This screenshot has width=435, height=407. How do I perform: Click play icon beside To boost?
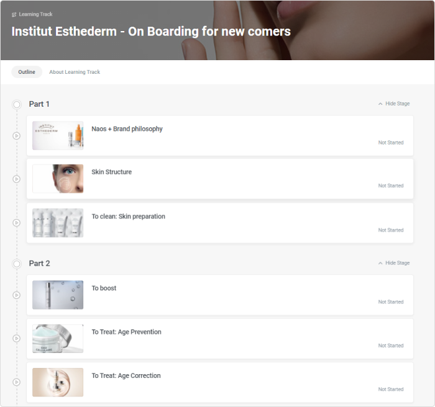(17, 295)
